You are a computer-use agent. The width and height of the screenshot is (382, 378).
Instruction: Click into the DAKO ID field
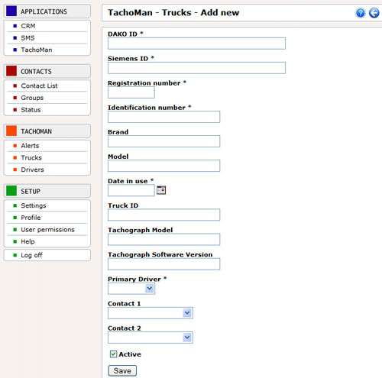pos(196,44)
